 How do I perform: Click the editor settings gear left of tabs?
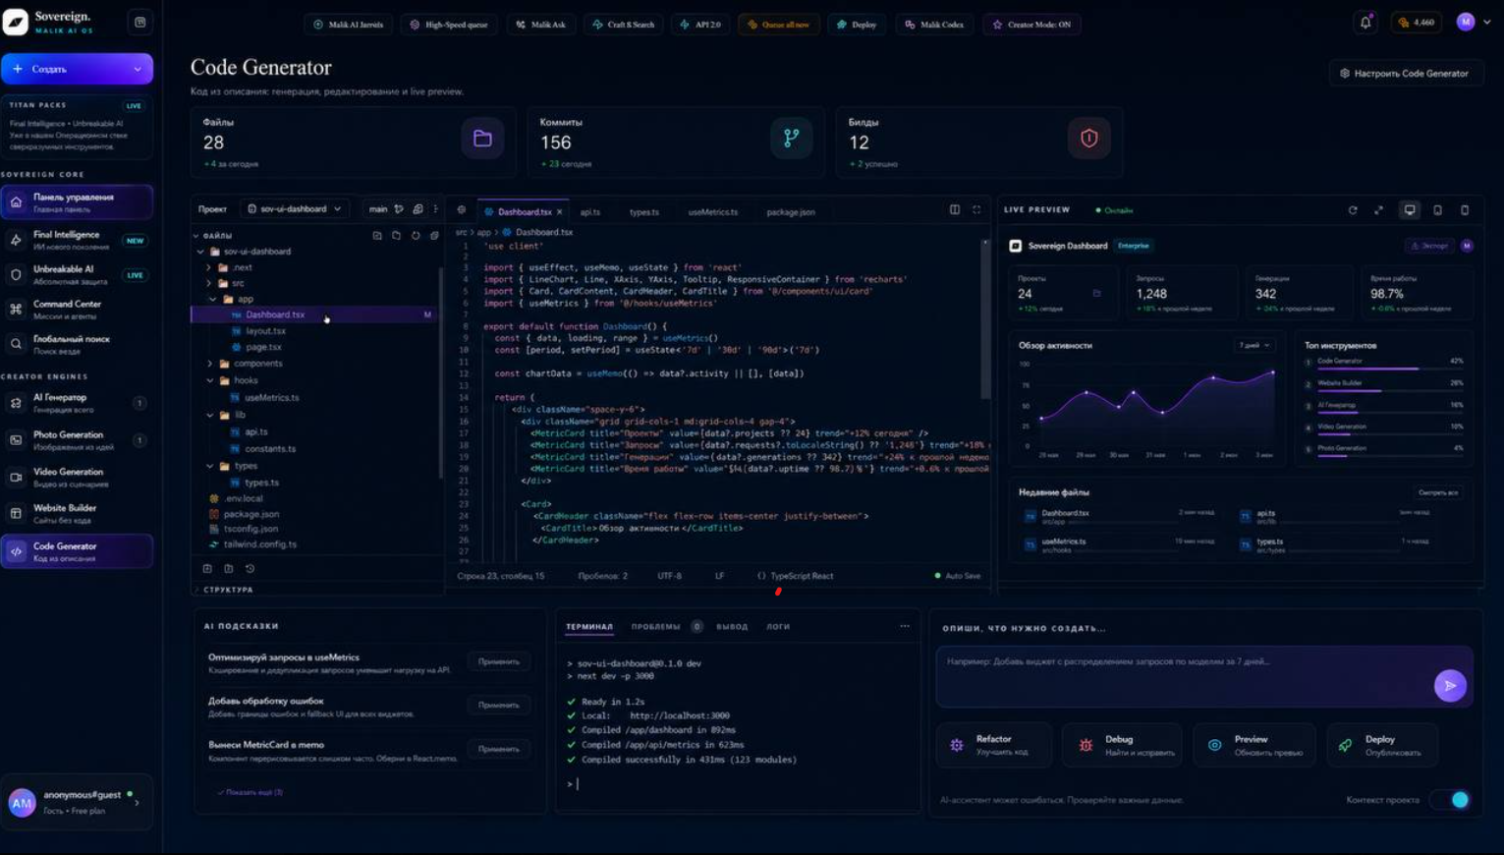461,210
